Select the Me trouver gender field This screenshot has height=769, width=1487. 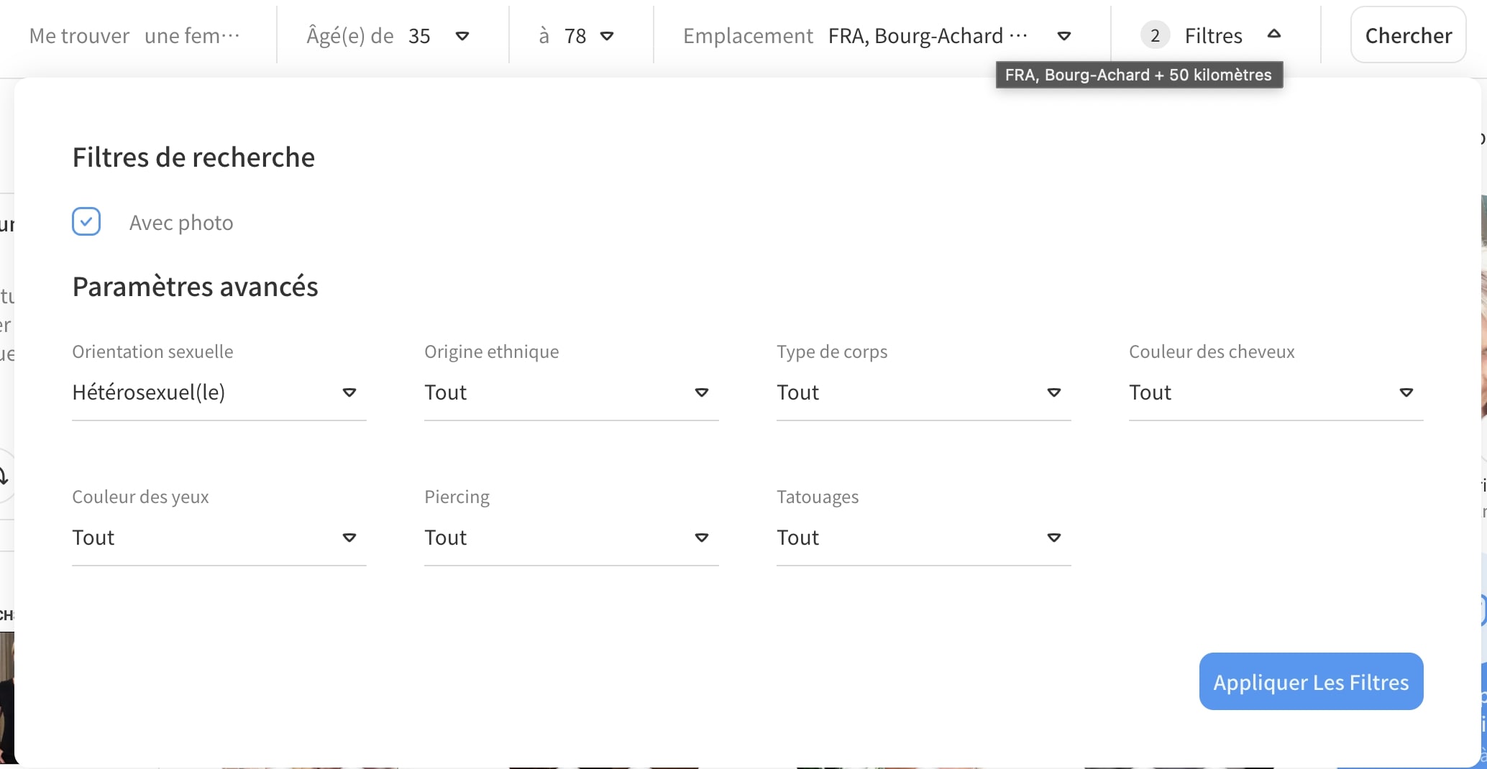[x=191, y=36]
